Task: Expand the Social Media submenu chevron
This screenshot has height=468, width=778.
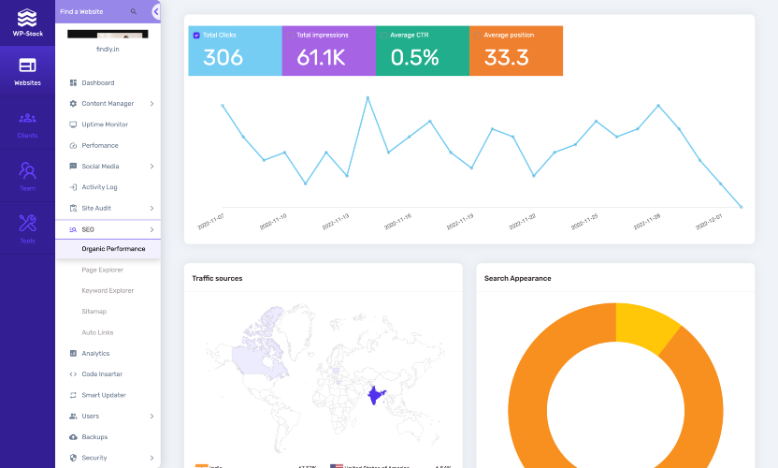Action: click(x=151, y=166)
